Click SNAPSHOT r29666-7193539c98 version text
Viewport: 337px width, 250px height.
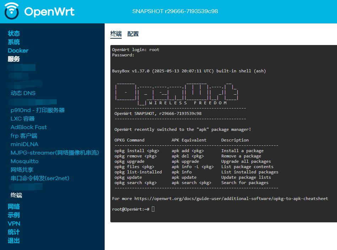pyautogui.click(x=175, y=11)
